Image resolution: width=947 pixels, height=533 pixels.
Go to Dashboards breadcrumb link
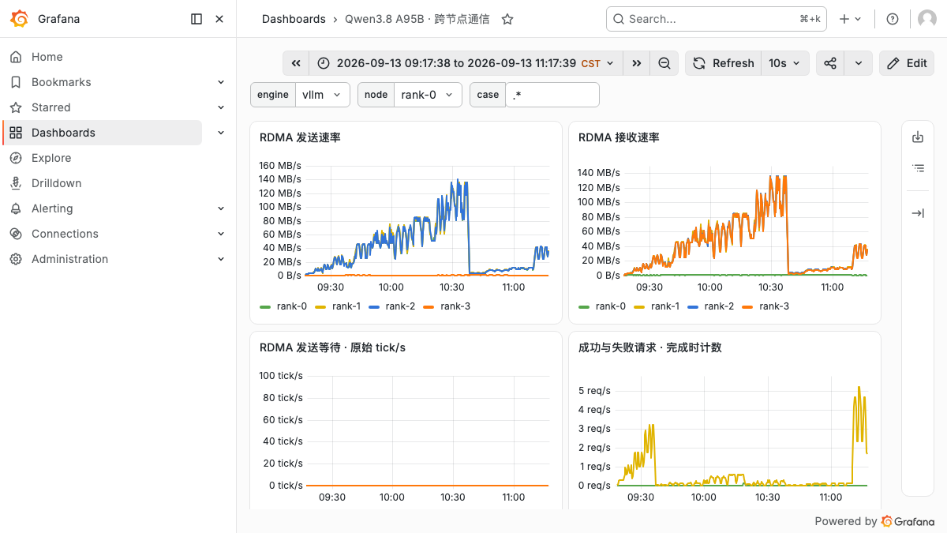(x=294, y=19)
